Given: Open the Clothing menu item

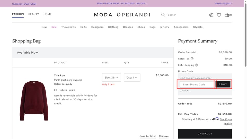Looking at the screenshot, I should [113, 27].
